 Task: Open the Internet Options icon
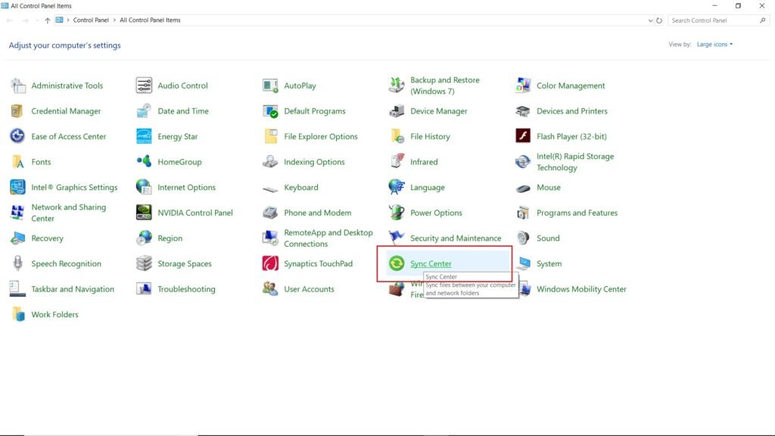click(x=144, y=187)
